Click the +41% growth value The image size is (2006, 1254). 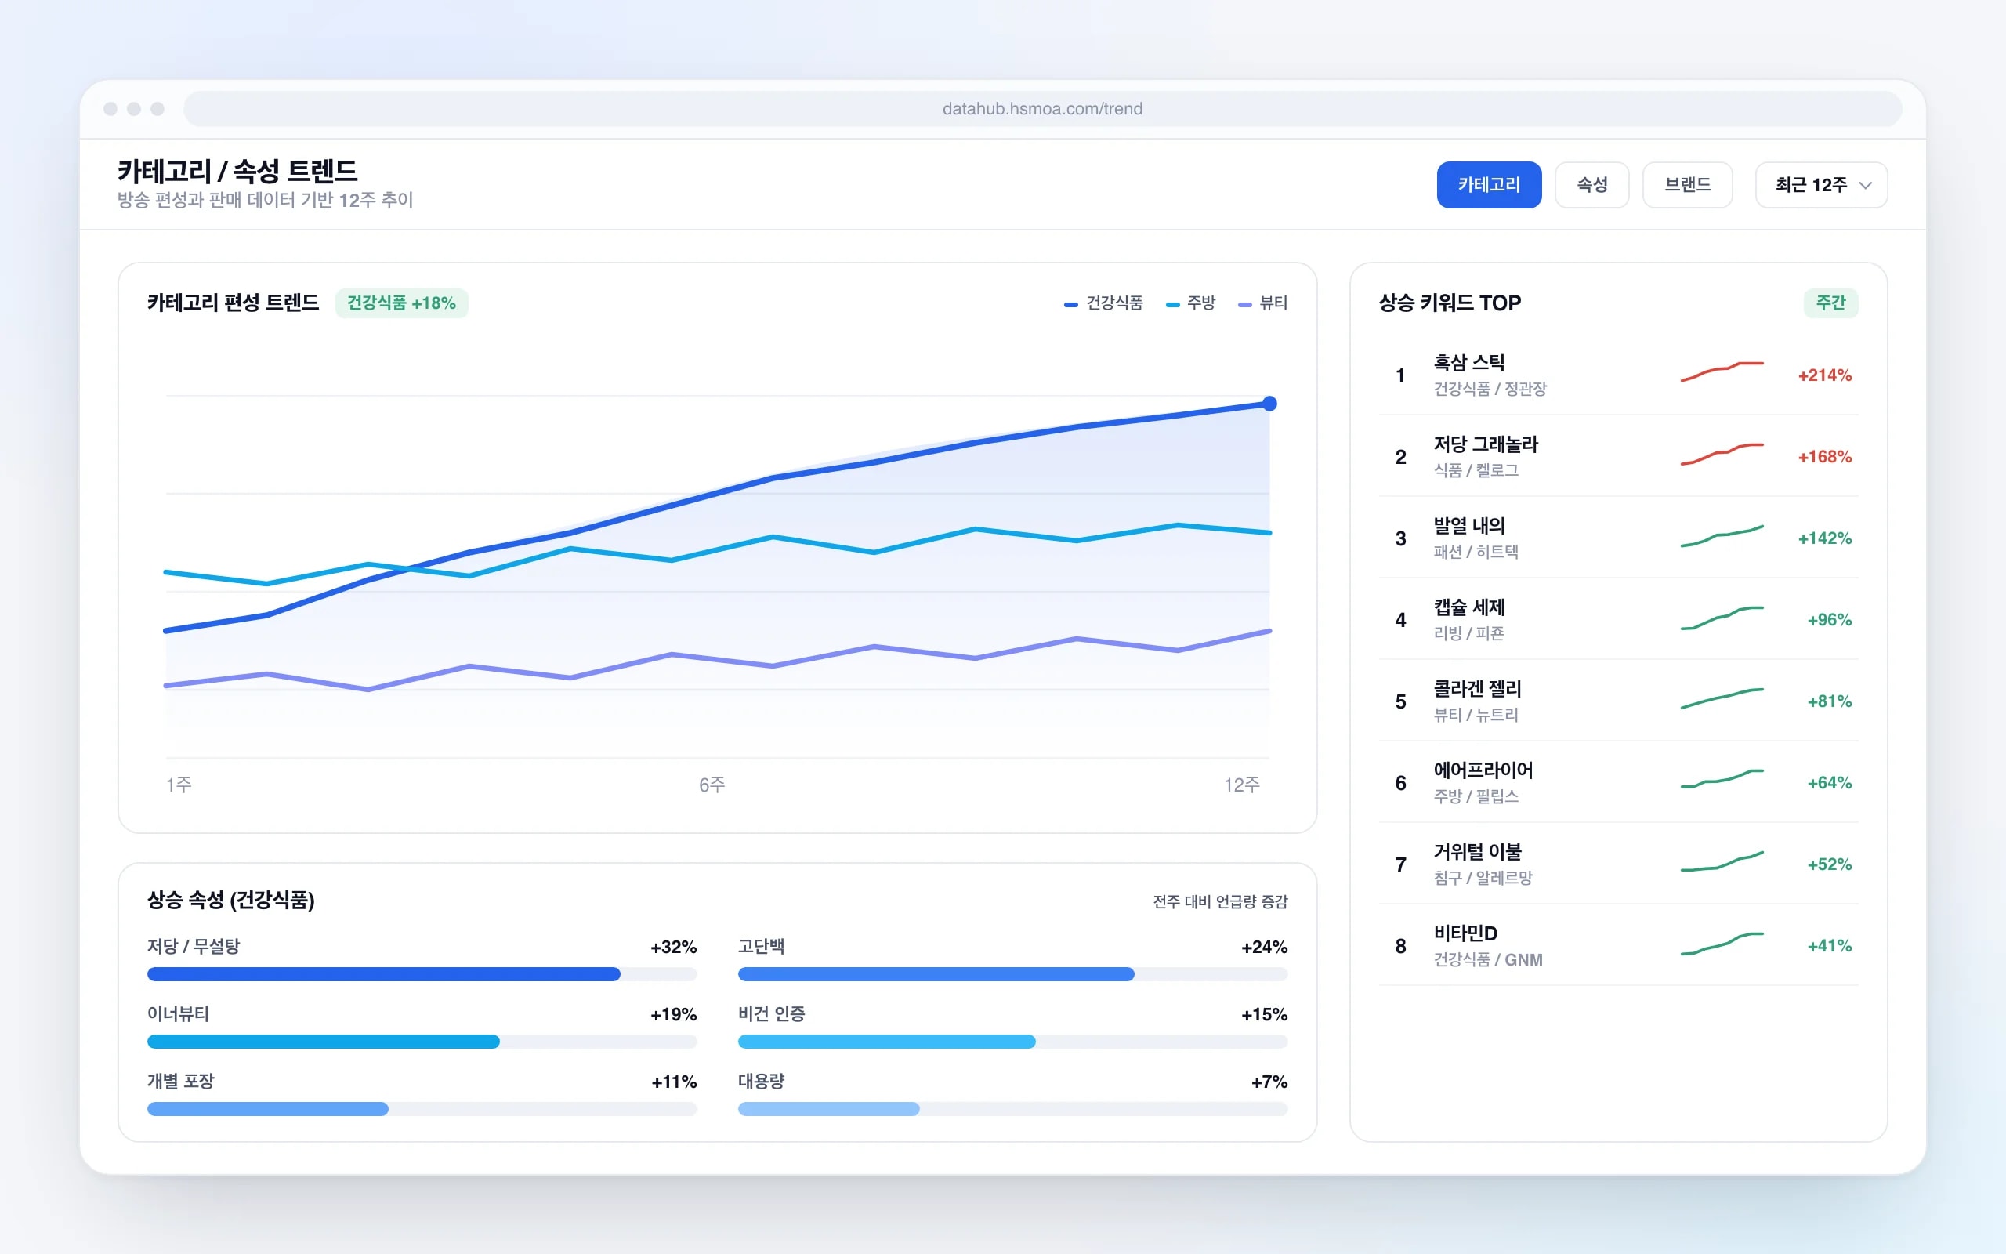(1829, 945)
